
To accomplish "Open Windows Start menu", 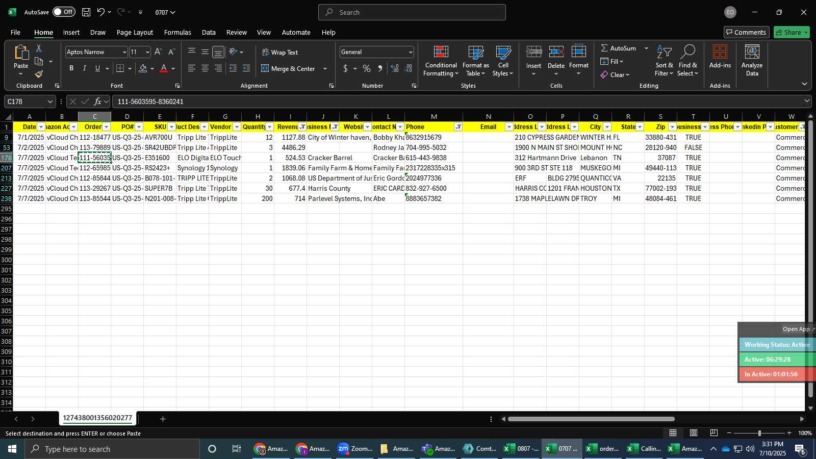I will click(x=12, y=449).
